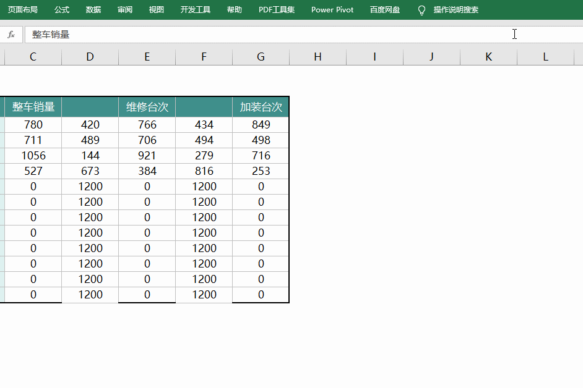Select column H header

tap(317, 57)
